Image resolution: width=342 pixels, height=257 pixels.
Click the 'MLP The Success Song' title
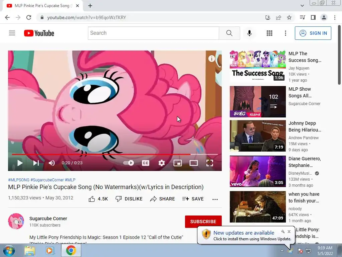click(x=305, y=57)
